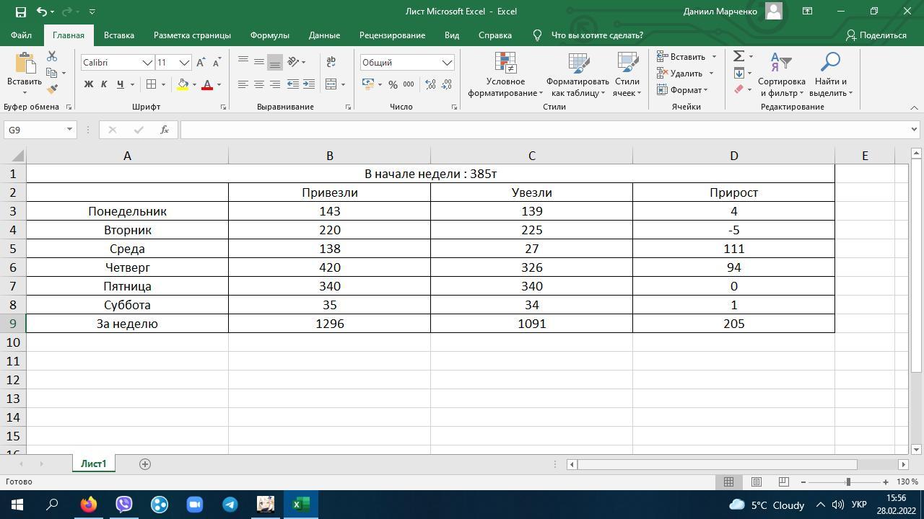The width and height of the screenshot is (924, 519).
Task: Expand the Name Box dropdown arrow
Action: click(x=69, y=130)
